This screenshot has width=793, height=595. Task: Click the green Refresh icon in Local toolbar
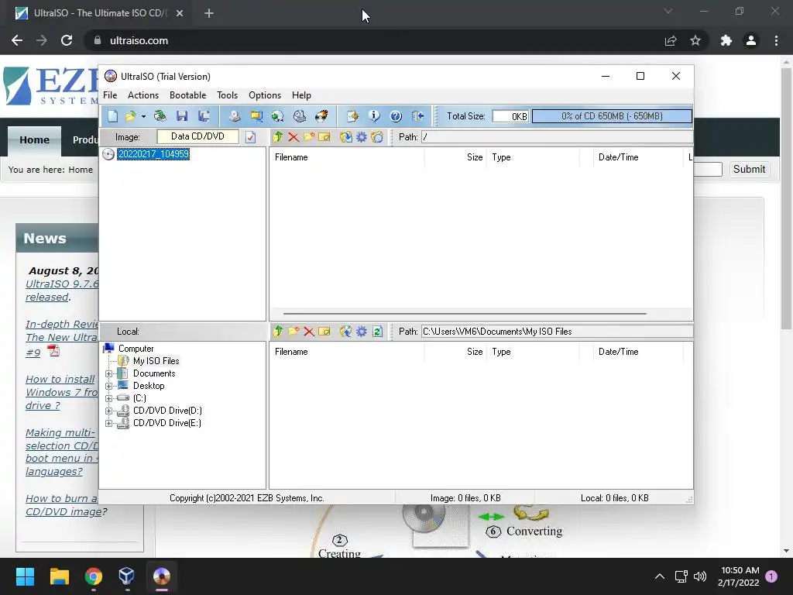click(377, 332)
